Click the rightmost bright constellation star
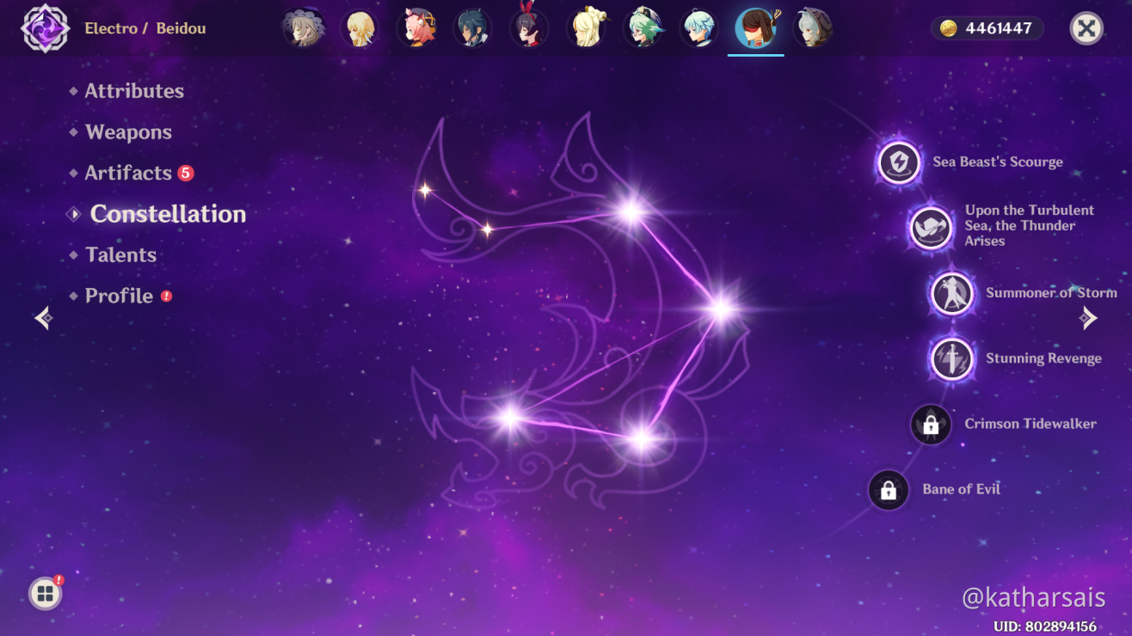The height and width of the screenshot is (636, 1132). [721, 310]
